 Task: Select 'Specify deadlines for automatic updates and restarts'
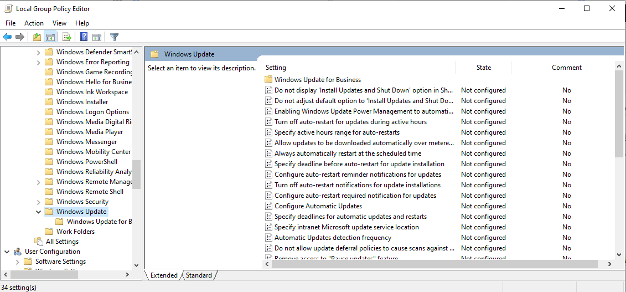click(x=350, y=217)
